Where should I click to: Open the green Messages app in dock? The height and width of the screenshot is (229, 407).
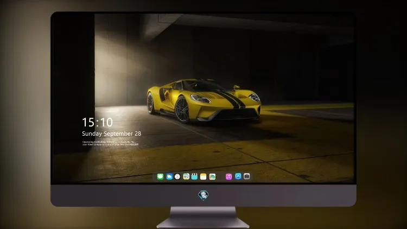point(160,176)
